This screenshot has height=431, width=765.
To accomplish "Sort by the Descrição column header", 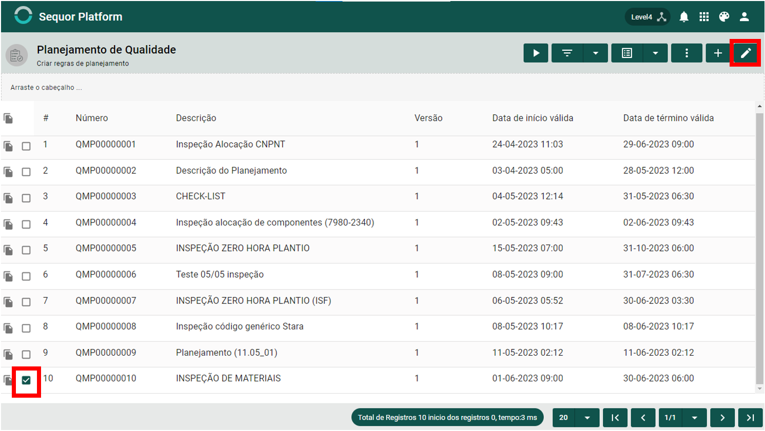I will pyautogui.click(x=196, y=118).
